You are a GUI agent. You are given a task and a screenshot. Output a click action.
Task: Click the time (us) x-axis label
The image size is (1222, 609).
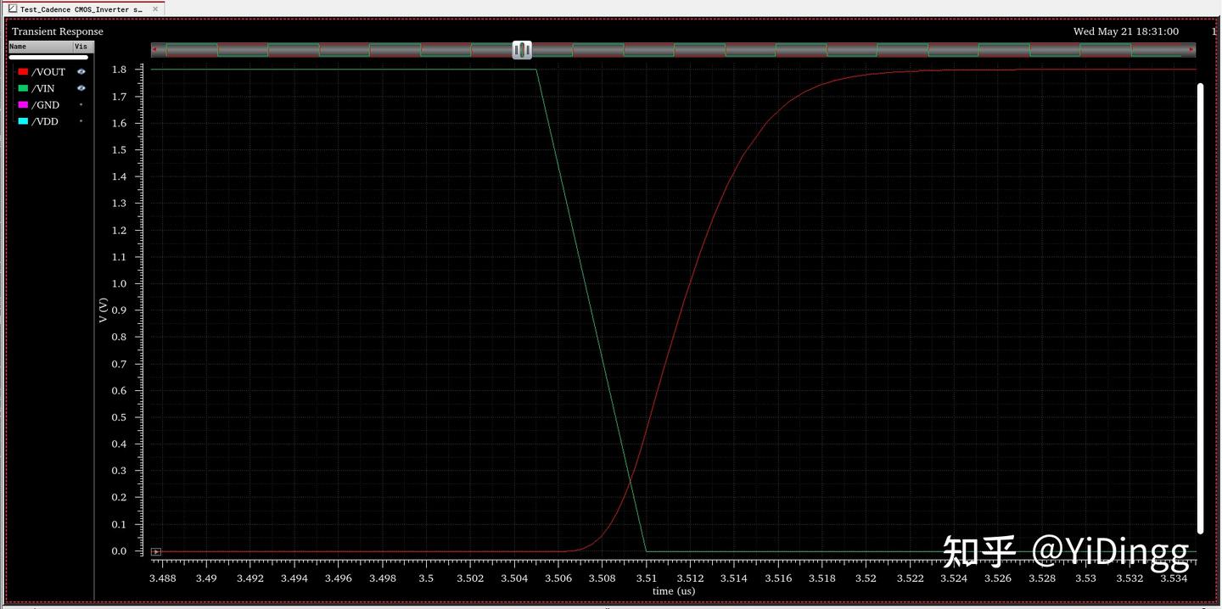[674, 591]
